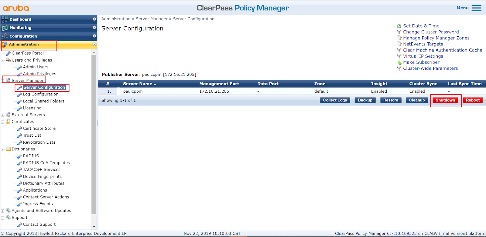Click the Make Subscriber icon
This screenshot has height=237, width=486.
(399, 62)
